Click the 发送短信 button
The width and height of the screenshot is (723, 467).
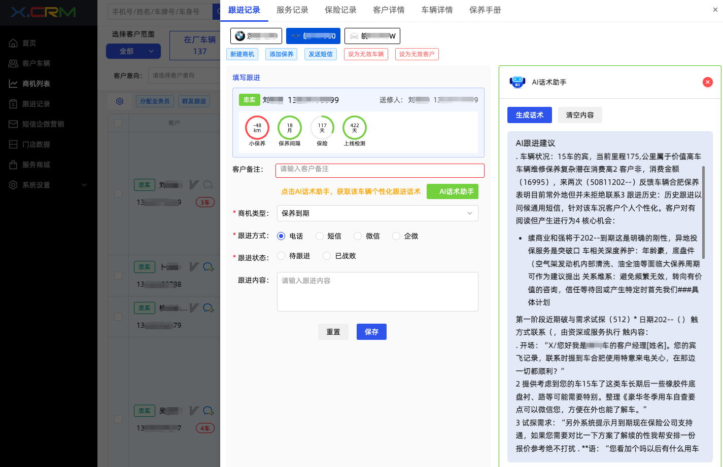[321, 54]
